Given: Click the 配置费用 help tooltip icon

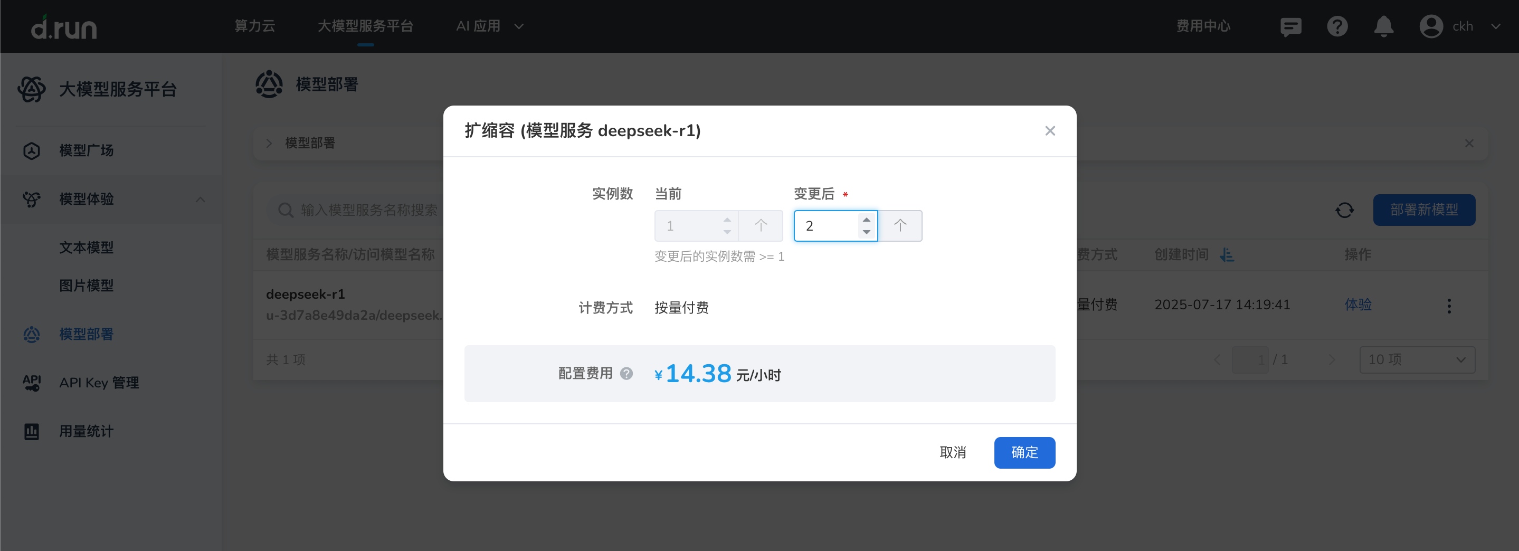Looking at the screenshot, I should click(626, 374).
